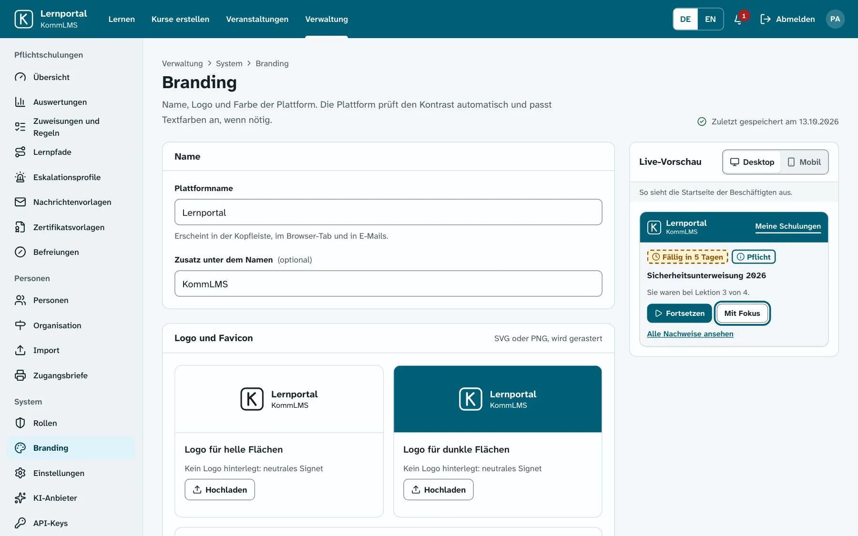Click the Organisation signpost icon
Screen dimensions: 858x536
click(20, 325)
